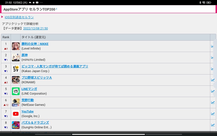
Task: Tap the Bluetooth icon in status bar
Action: (x=200, y=3)
